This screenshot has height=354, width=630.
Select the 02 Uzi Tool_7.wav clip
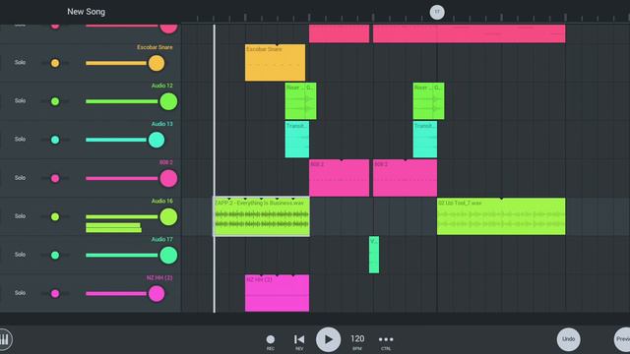501,216
